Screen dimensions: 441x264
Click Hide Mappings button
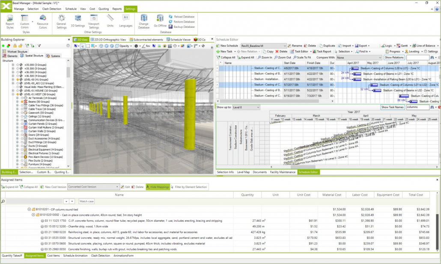pos(158,187)
